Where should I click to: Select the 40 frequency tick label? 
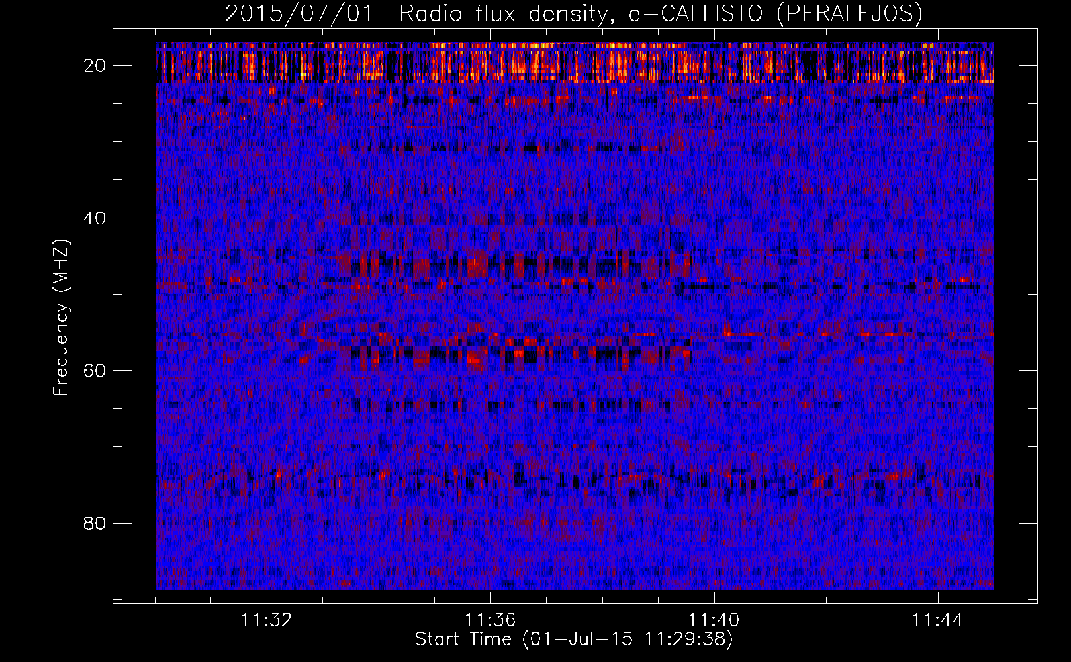[95, 218]
